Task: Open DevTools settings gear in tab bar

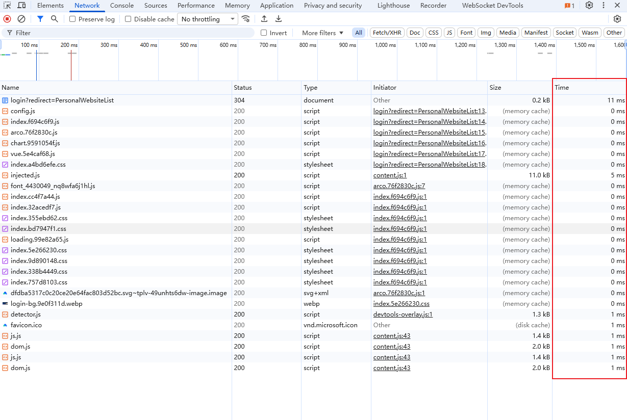Action: (589, 6)
